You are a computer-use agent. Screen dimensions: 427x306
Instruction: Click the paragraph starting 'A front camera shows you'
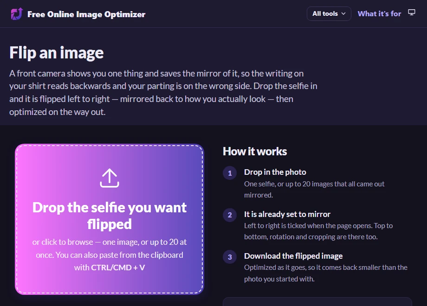tap(163, 92)
